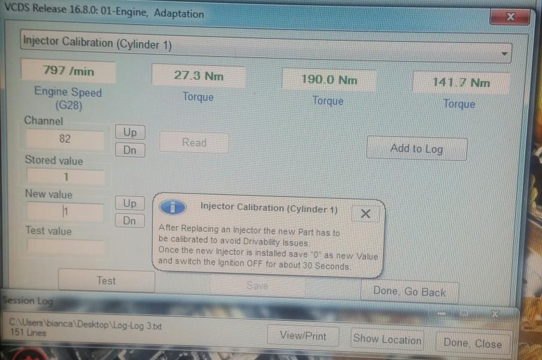
Task: Expand the Injector Calibration channel dropdown arrow
Action: (504, 53)
